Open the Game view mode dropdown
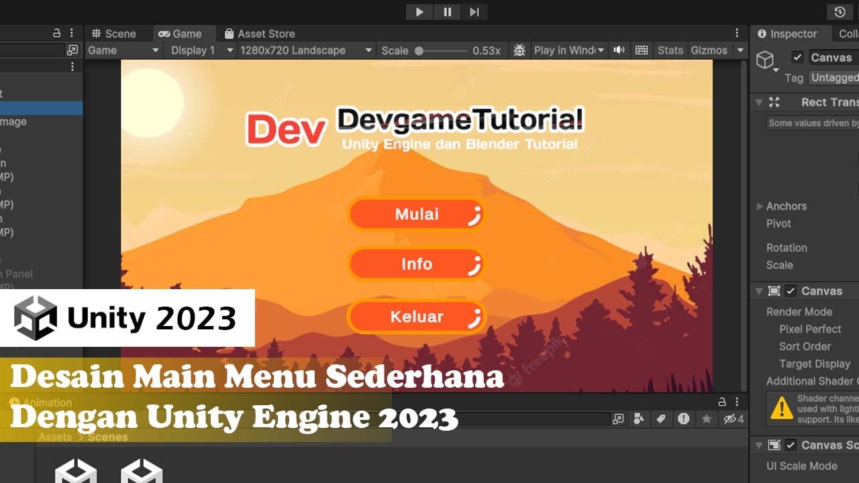Viewport: 859px width, 483px height. click(x=124, y=50)
